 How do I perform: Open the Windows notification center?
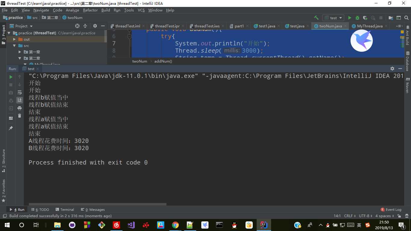[402, 225]
